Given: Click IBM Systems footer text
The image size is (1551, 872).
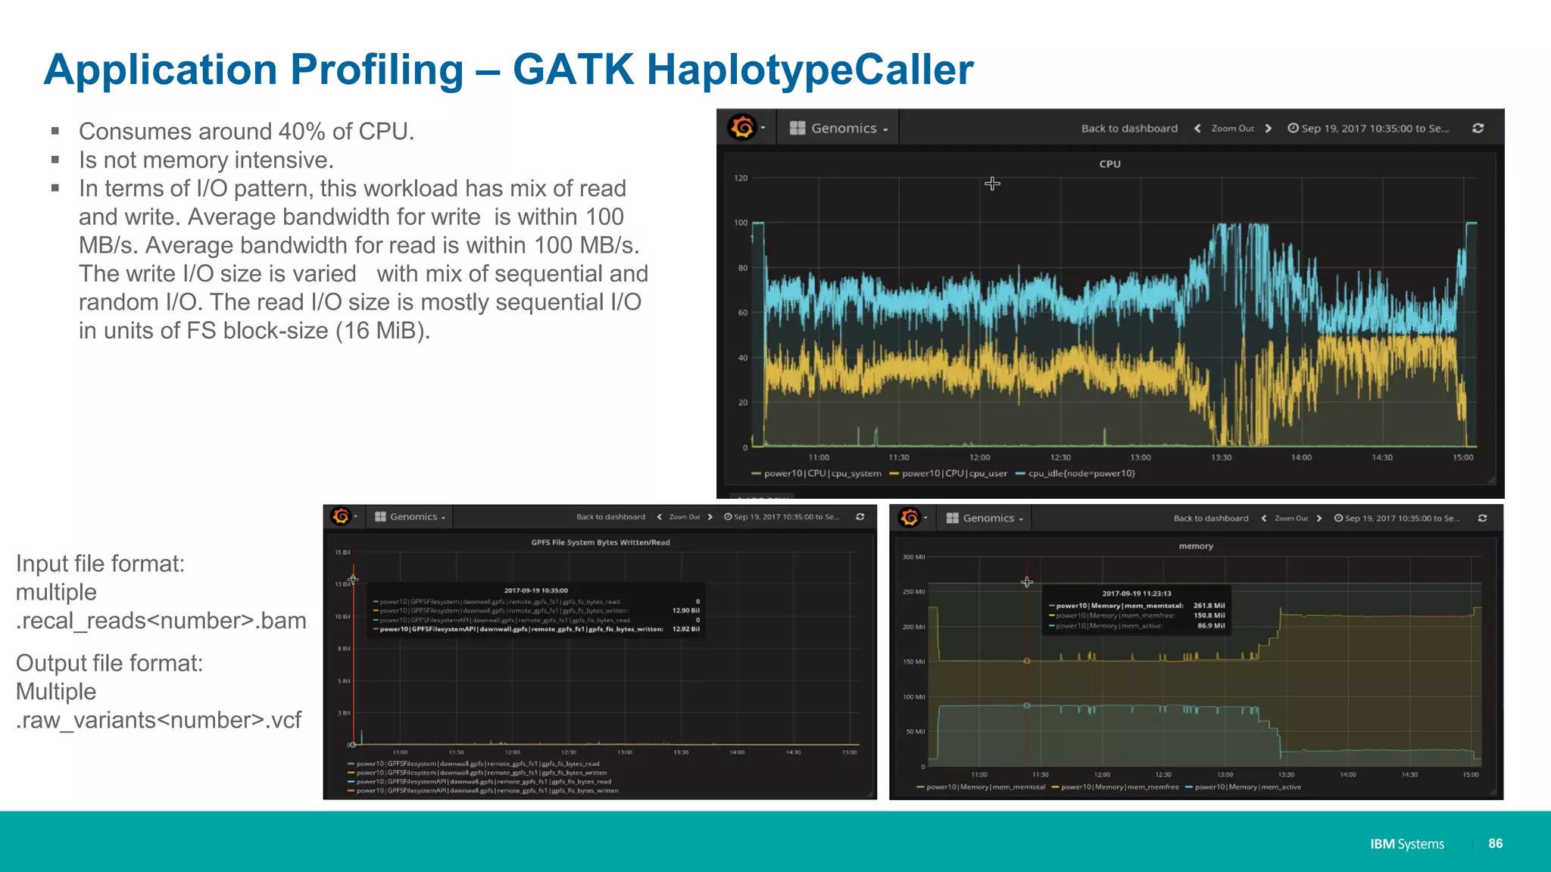Looking at the screenshot, I should pos(1407,844).
